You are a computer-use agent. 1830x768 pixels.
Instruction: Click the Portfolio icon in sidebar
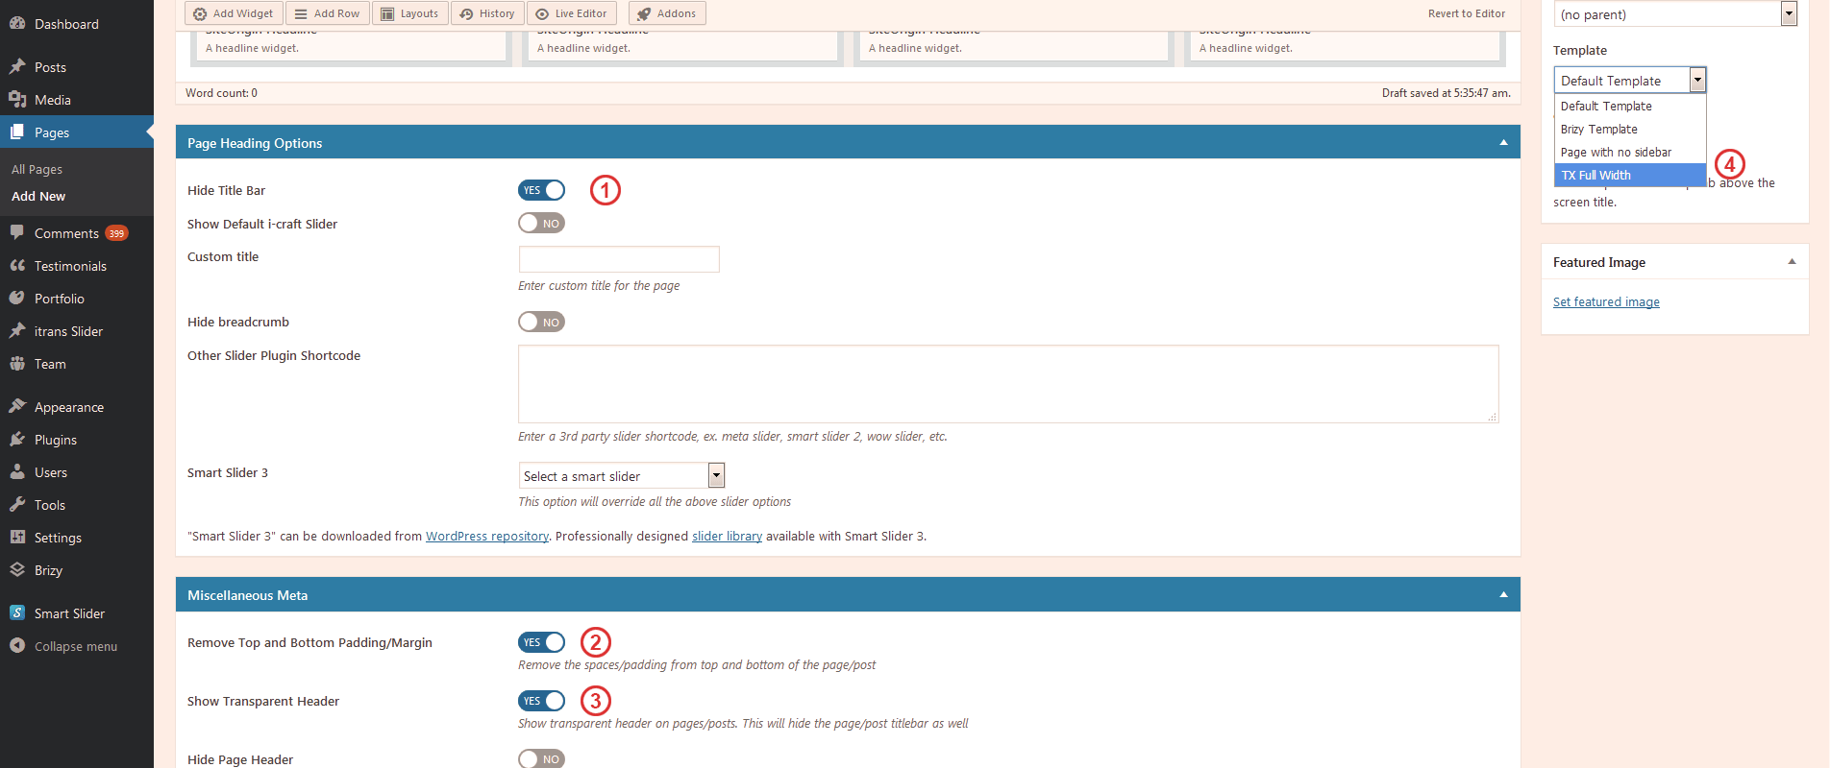point(17,299)
